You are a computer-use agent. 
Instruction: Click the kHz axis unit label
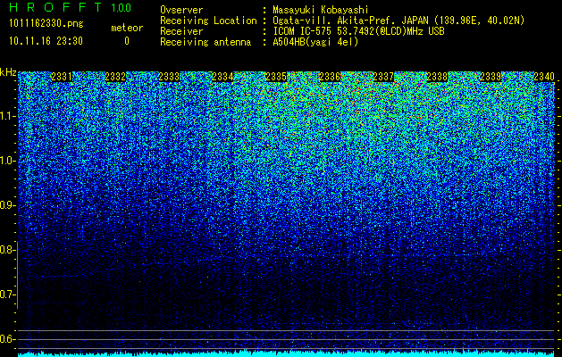coord(8,72)
